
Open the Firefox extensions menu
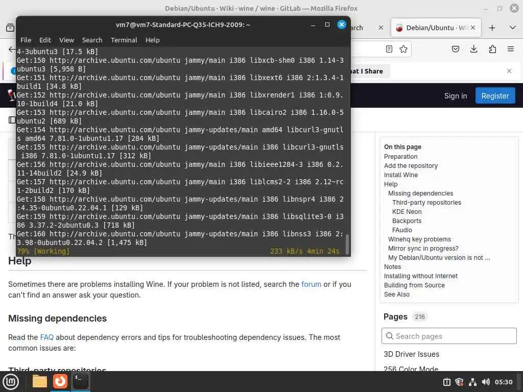click(492, 49)
